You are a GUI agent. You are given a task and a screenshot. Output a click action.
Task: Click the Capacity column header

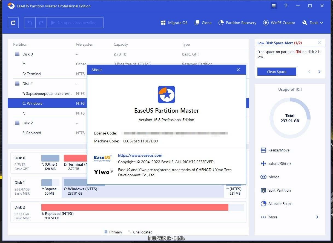[x=121, y=44]
